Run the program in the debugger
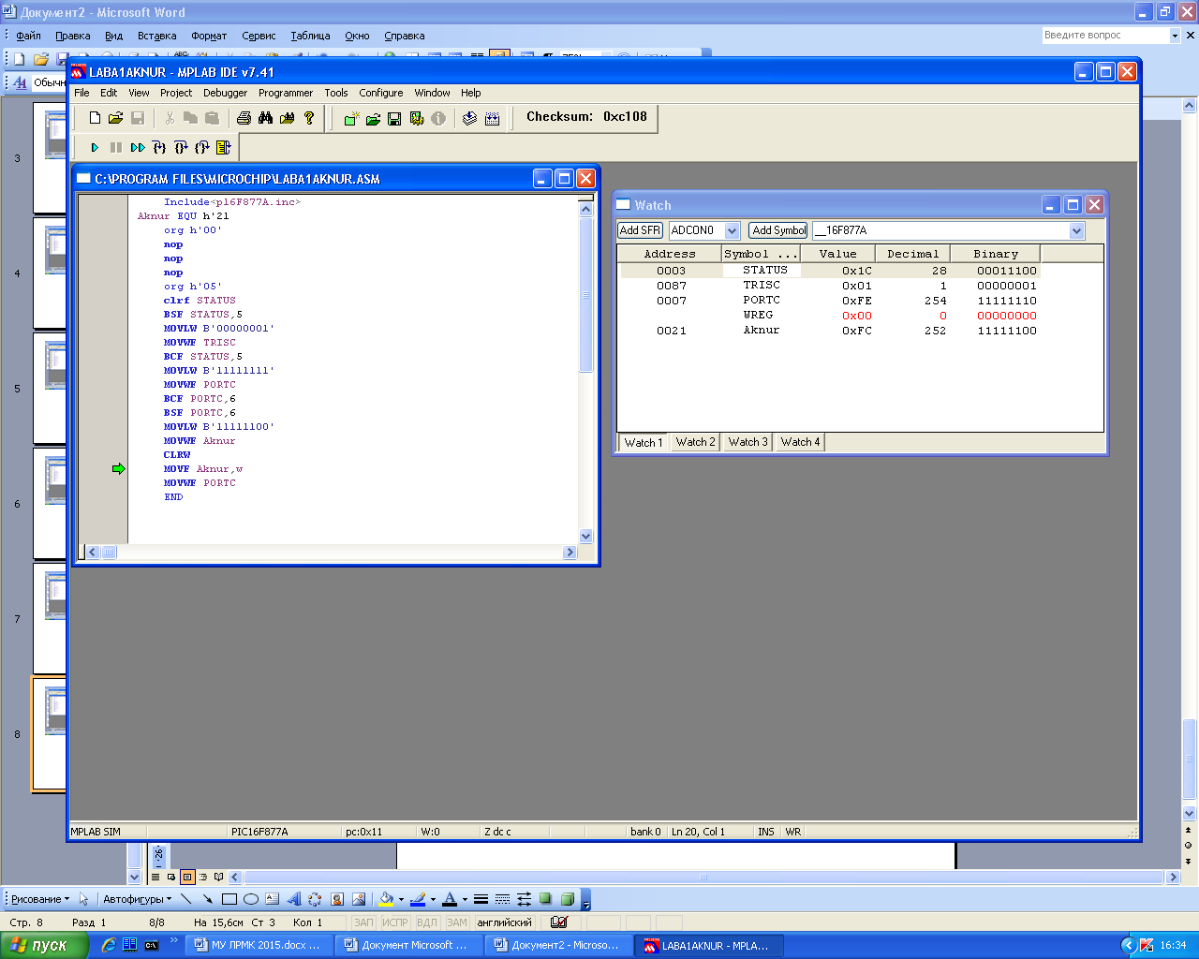 pos(95,147)
